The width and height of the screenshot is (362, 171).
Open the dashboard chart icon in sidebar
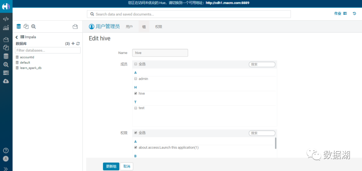pyautogui.click(x=6, y=28)
